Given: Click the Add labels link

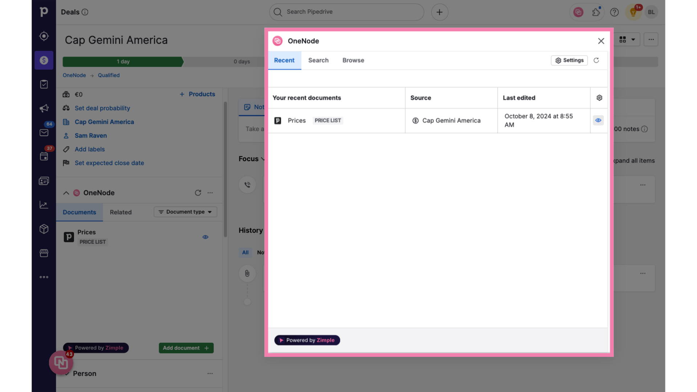Looking at the screenshot, I should (x=90, y=149).
